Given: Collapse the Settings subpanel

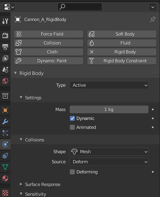Looking at the screenshot, I should coord(21,97).
